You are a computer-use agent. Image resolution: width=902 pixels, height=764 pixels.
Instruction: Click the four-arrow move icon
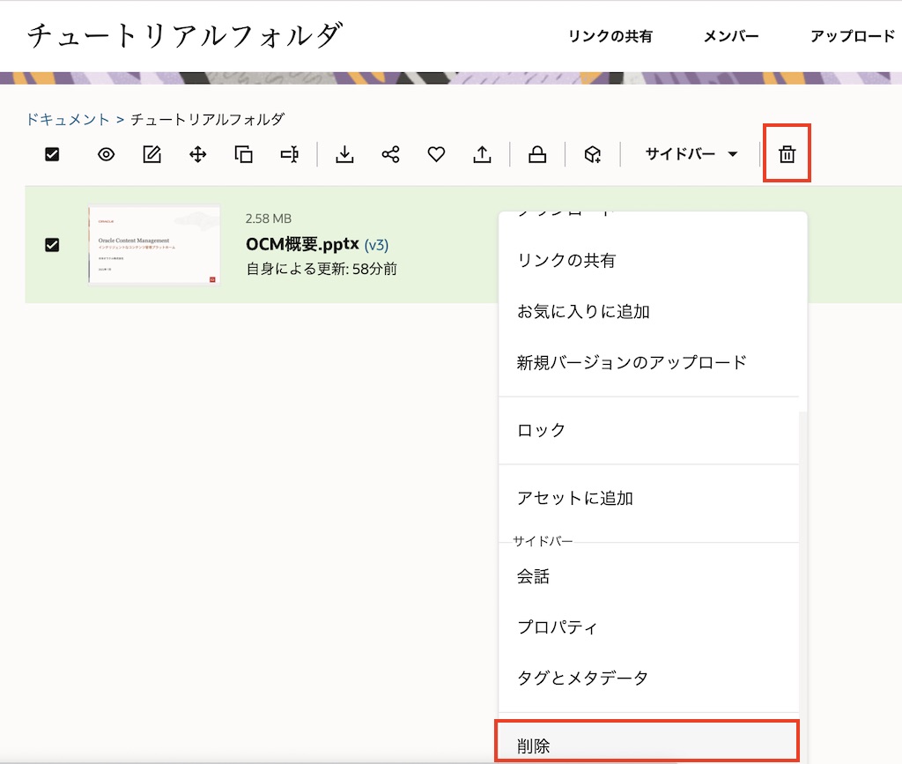(x=198, y=155)
